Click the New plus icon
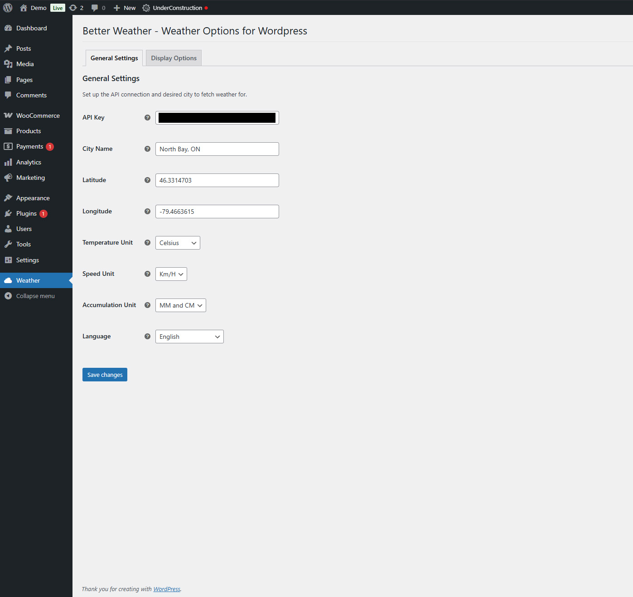 pos(117,8)
